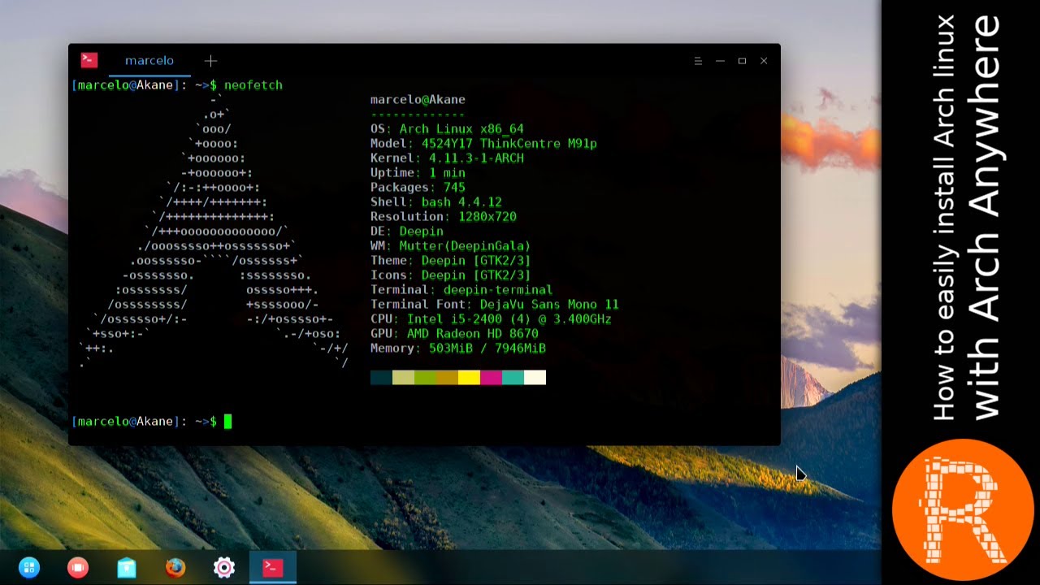The image size is (1040, 585).
Task: Click the Terminal: deepin-terminal line
Action: click(461, 289)
